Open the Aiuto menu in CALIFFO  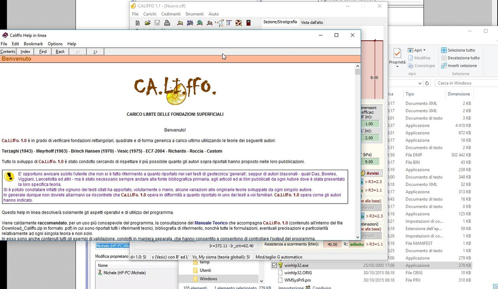214,14
